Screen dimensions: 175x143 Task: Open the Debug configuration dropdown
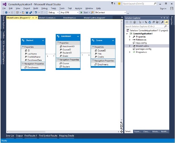tap(53, 13)
